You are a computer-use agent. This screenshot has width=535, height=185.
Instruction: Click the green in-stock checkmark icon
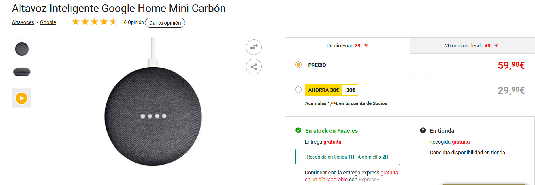click(298, 130)
